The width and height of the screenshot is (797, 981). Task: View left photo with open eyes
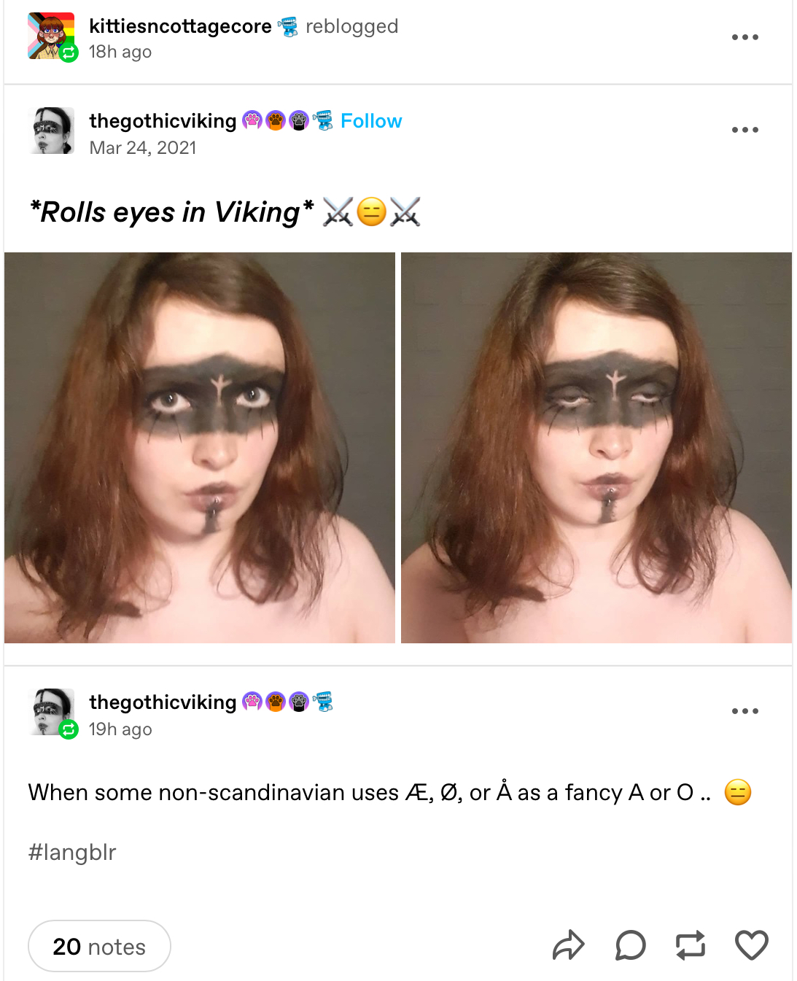tap(200, 448)
